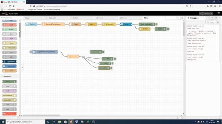The image size is (222, 124).
Task: Select the Rubrik node on the canvas
Action: point(31,24)
